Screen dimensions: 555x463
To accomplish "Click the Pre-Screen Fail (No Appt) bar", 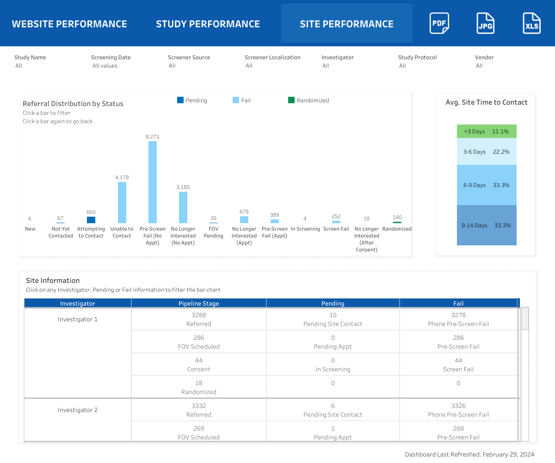I will pos(153,182).
